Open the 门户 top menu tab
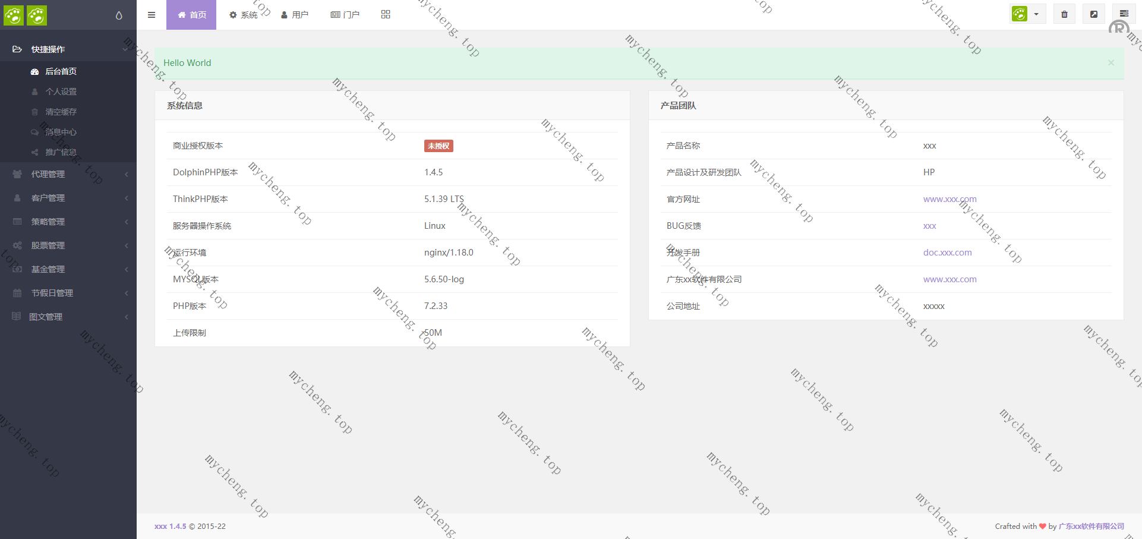Screen dimensions: 1142x539 coord(345,15)
